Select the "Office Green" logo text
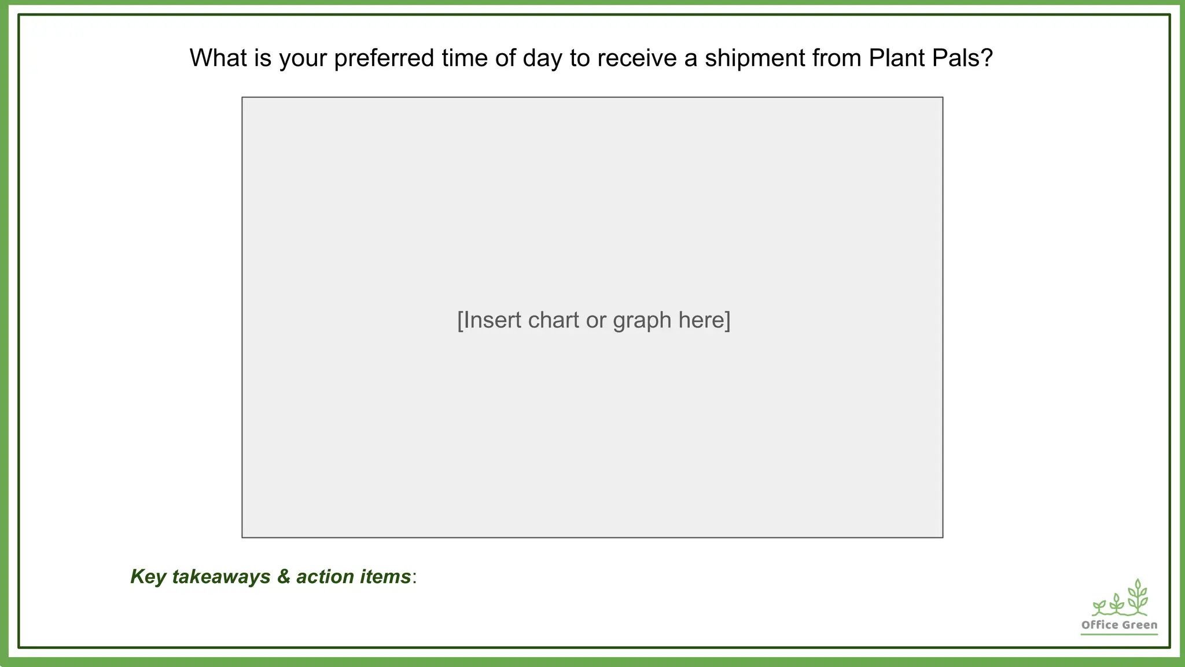1185x667 pixels. (1119, 625)
